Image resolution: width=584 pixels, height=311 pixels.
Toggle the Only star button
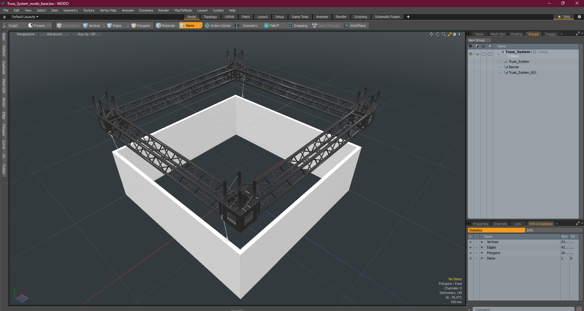564,17
